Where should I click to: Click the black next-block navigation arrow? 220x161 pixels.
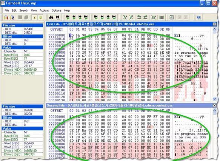[x=108, y=17]
